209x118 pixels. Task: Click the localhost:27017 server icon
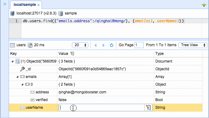coord(12,13)
